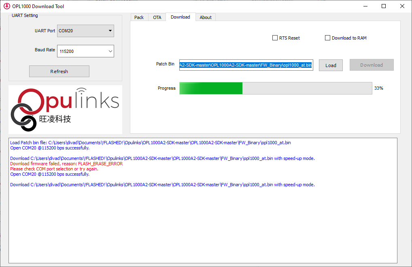Click the Refresh button
412x267 pixels.
coord(59,71)
